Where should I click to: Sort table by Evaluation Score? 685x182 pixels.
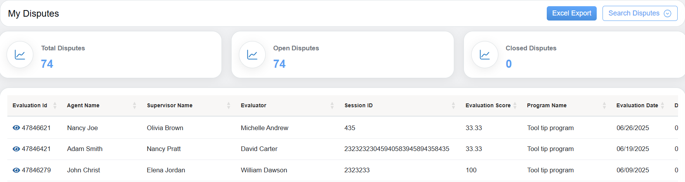(x=515, y=105)
